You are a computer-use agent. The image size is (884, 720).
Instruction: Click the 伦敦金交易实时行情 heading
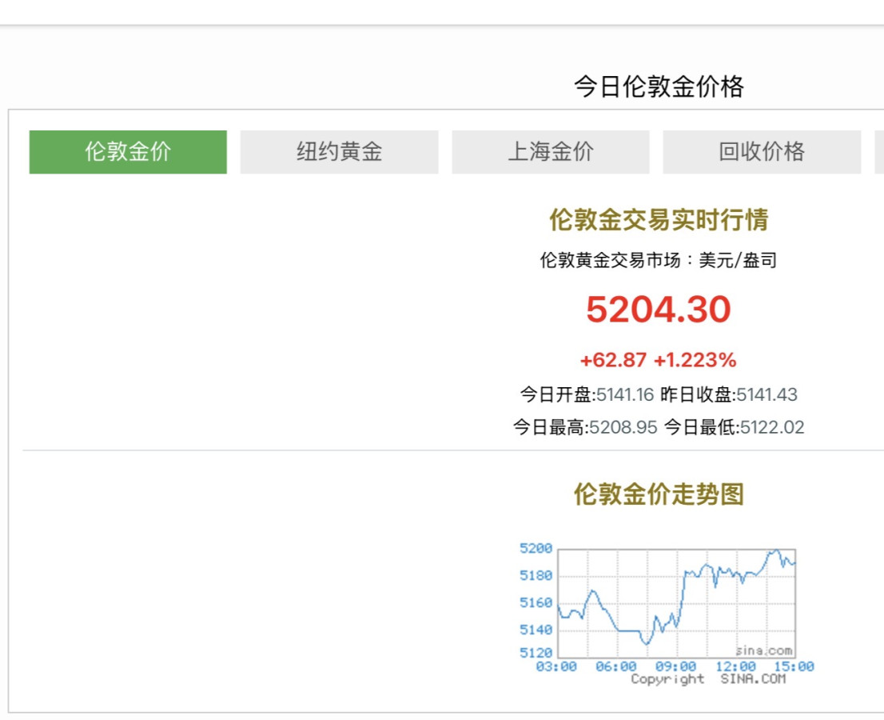tap(659, 219)
